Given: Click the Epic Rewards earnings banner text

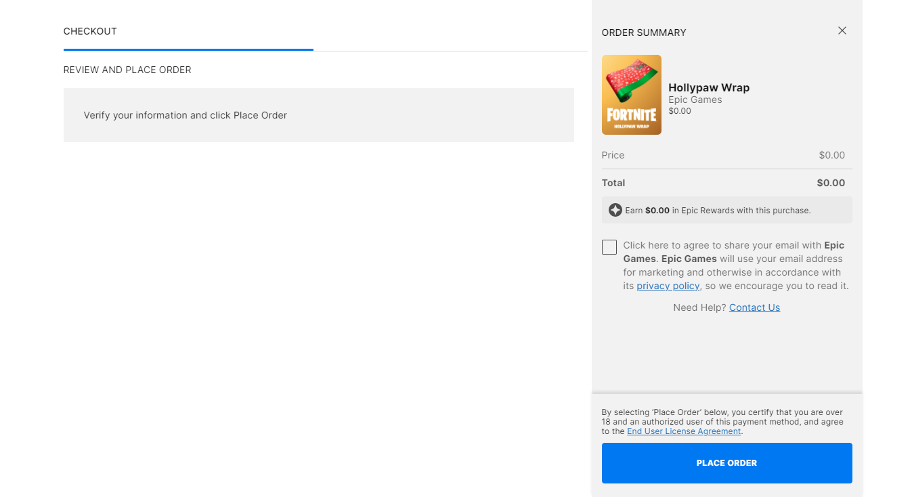Looking at the screenshot, I should (718, 211).
